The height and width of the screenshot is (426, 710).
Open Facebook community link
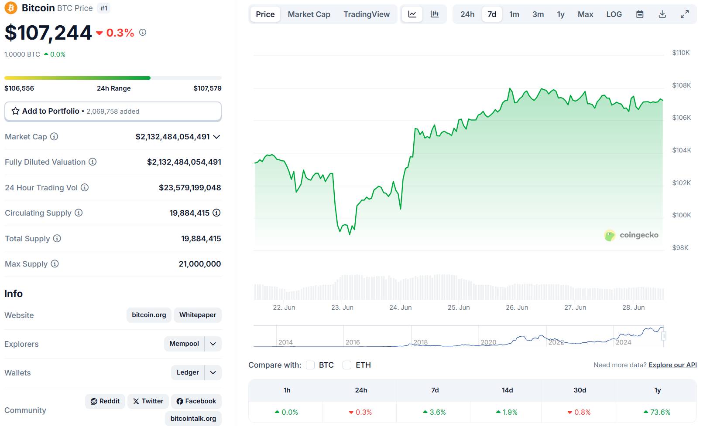coord(196,401)
